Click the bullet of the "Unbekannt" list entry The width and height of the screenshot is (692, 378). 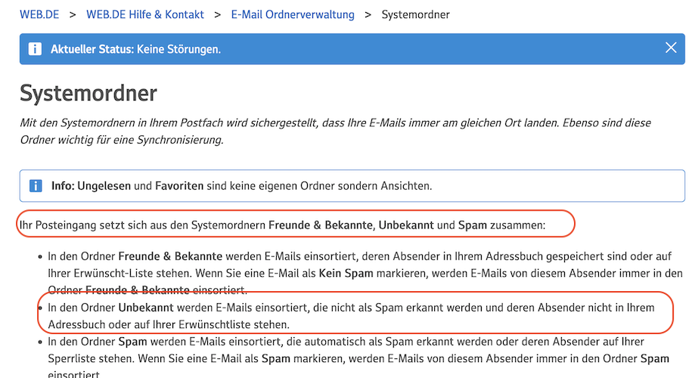(x=39, y=308)
